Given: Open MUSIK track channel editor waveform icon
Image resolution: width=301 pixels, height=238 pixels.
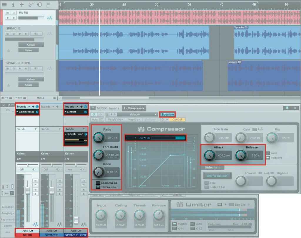Looking at the screenshot, I should coord(50,18).
